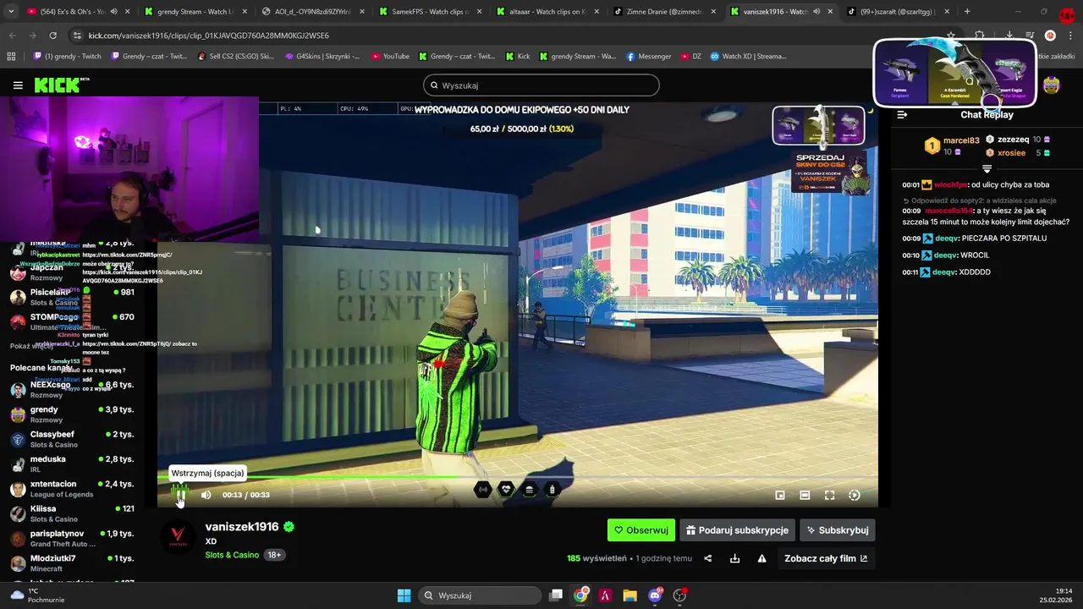Open the Messenger bookmark

coord(649,57)
